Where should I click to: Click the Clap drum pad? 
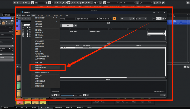click(43, 101)
